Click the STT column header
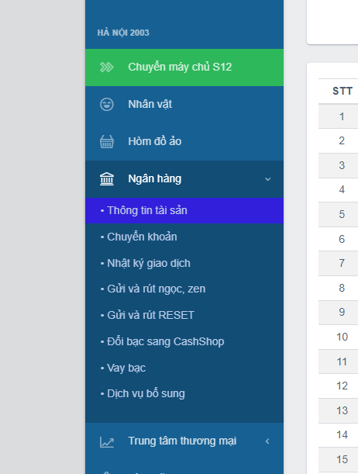 (342, 92)
